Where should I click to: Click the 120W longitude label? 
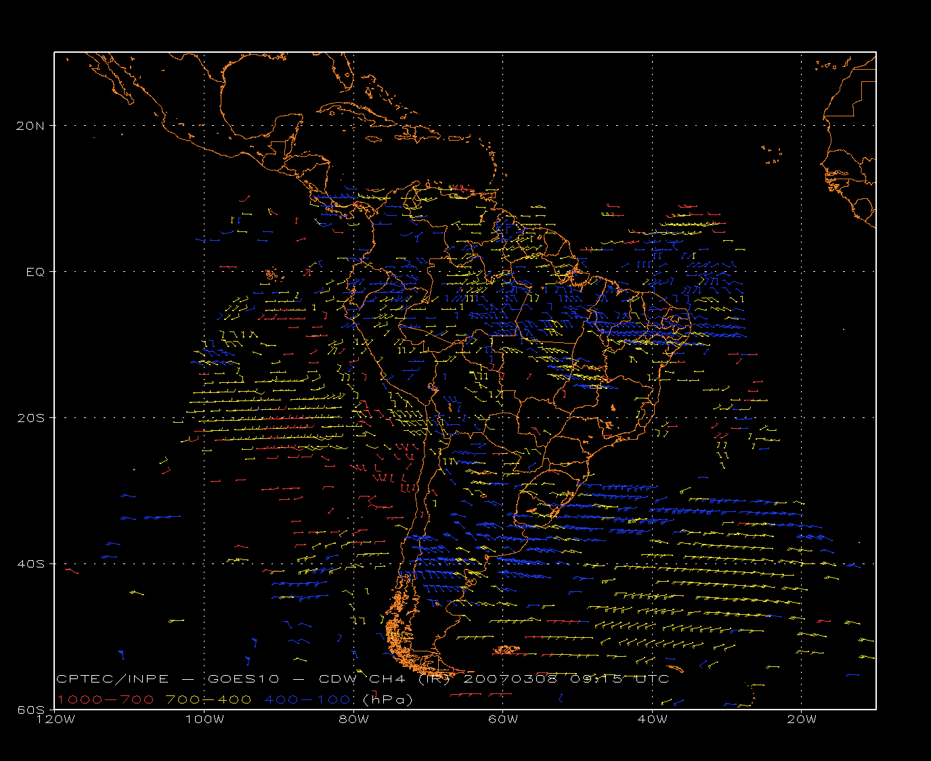(x=55, y=719)
